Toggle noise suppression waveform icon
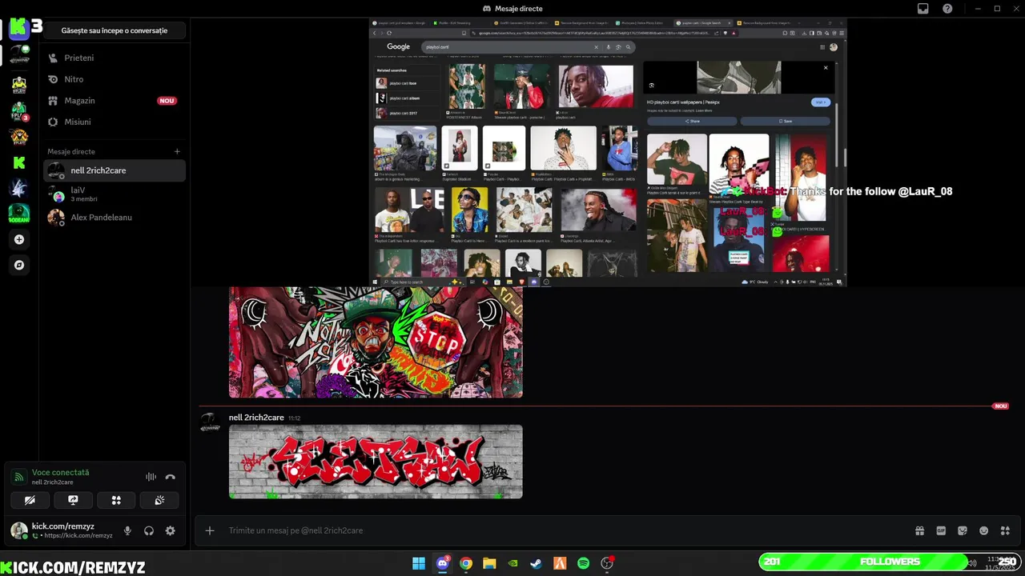This screenshot has width=1025, height=576. [151, 477]
